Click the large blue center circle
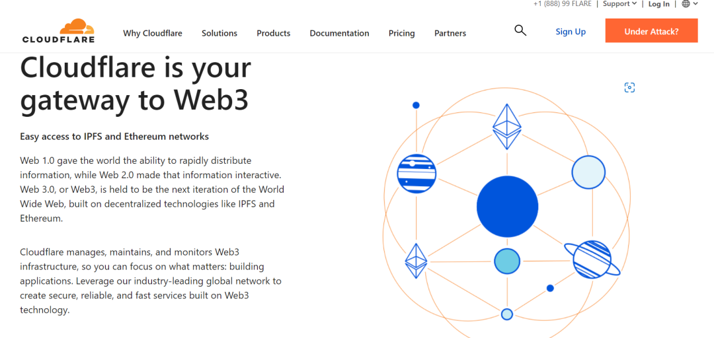 [x=507, y=207]
